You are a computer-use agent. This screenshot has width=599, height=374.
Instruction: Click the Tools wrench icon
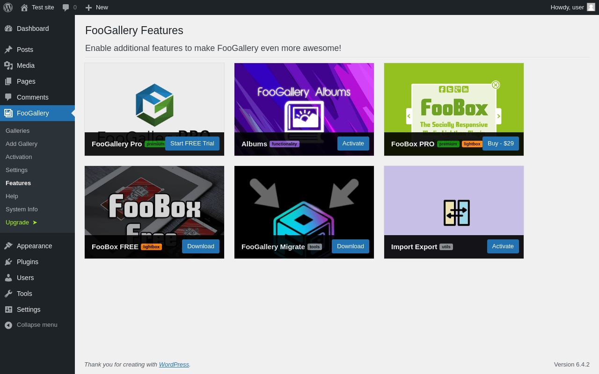pyautogui.click(x=8, y=294)
